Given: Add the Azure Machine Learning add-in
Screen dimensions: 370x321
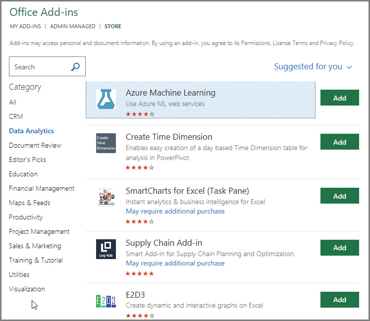Looking at the screenshot, I should [339, 98].
